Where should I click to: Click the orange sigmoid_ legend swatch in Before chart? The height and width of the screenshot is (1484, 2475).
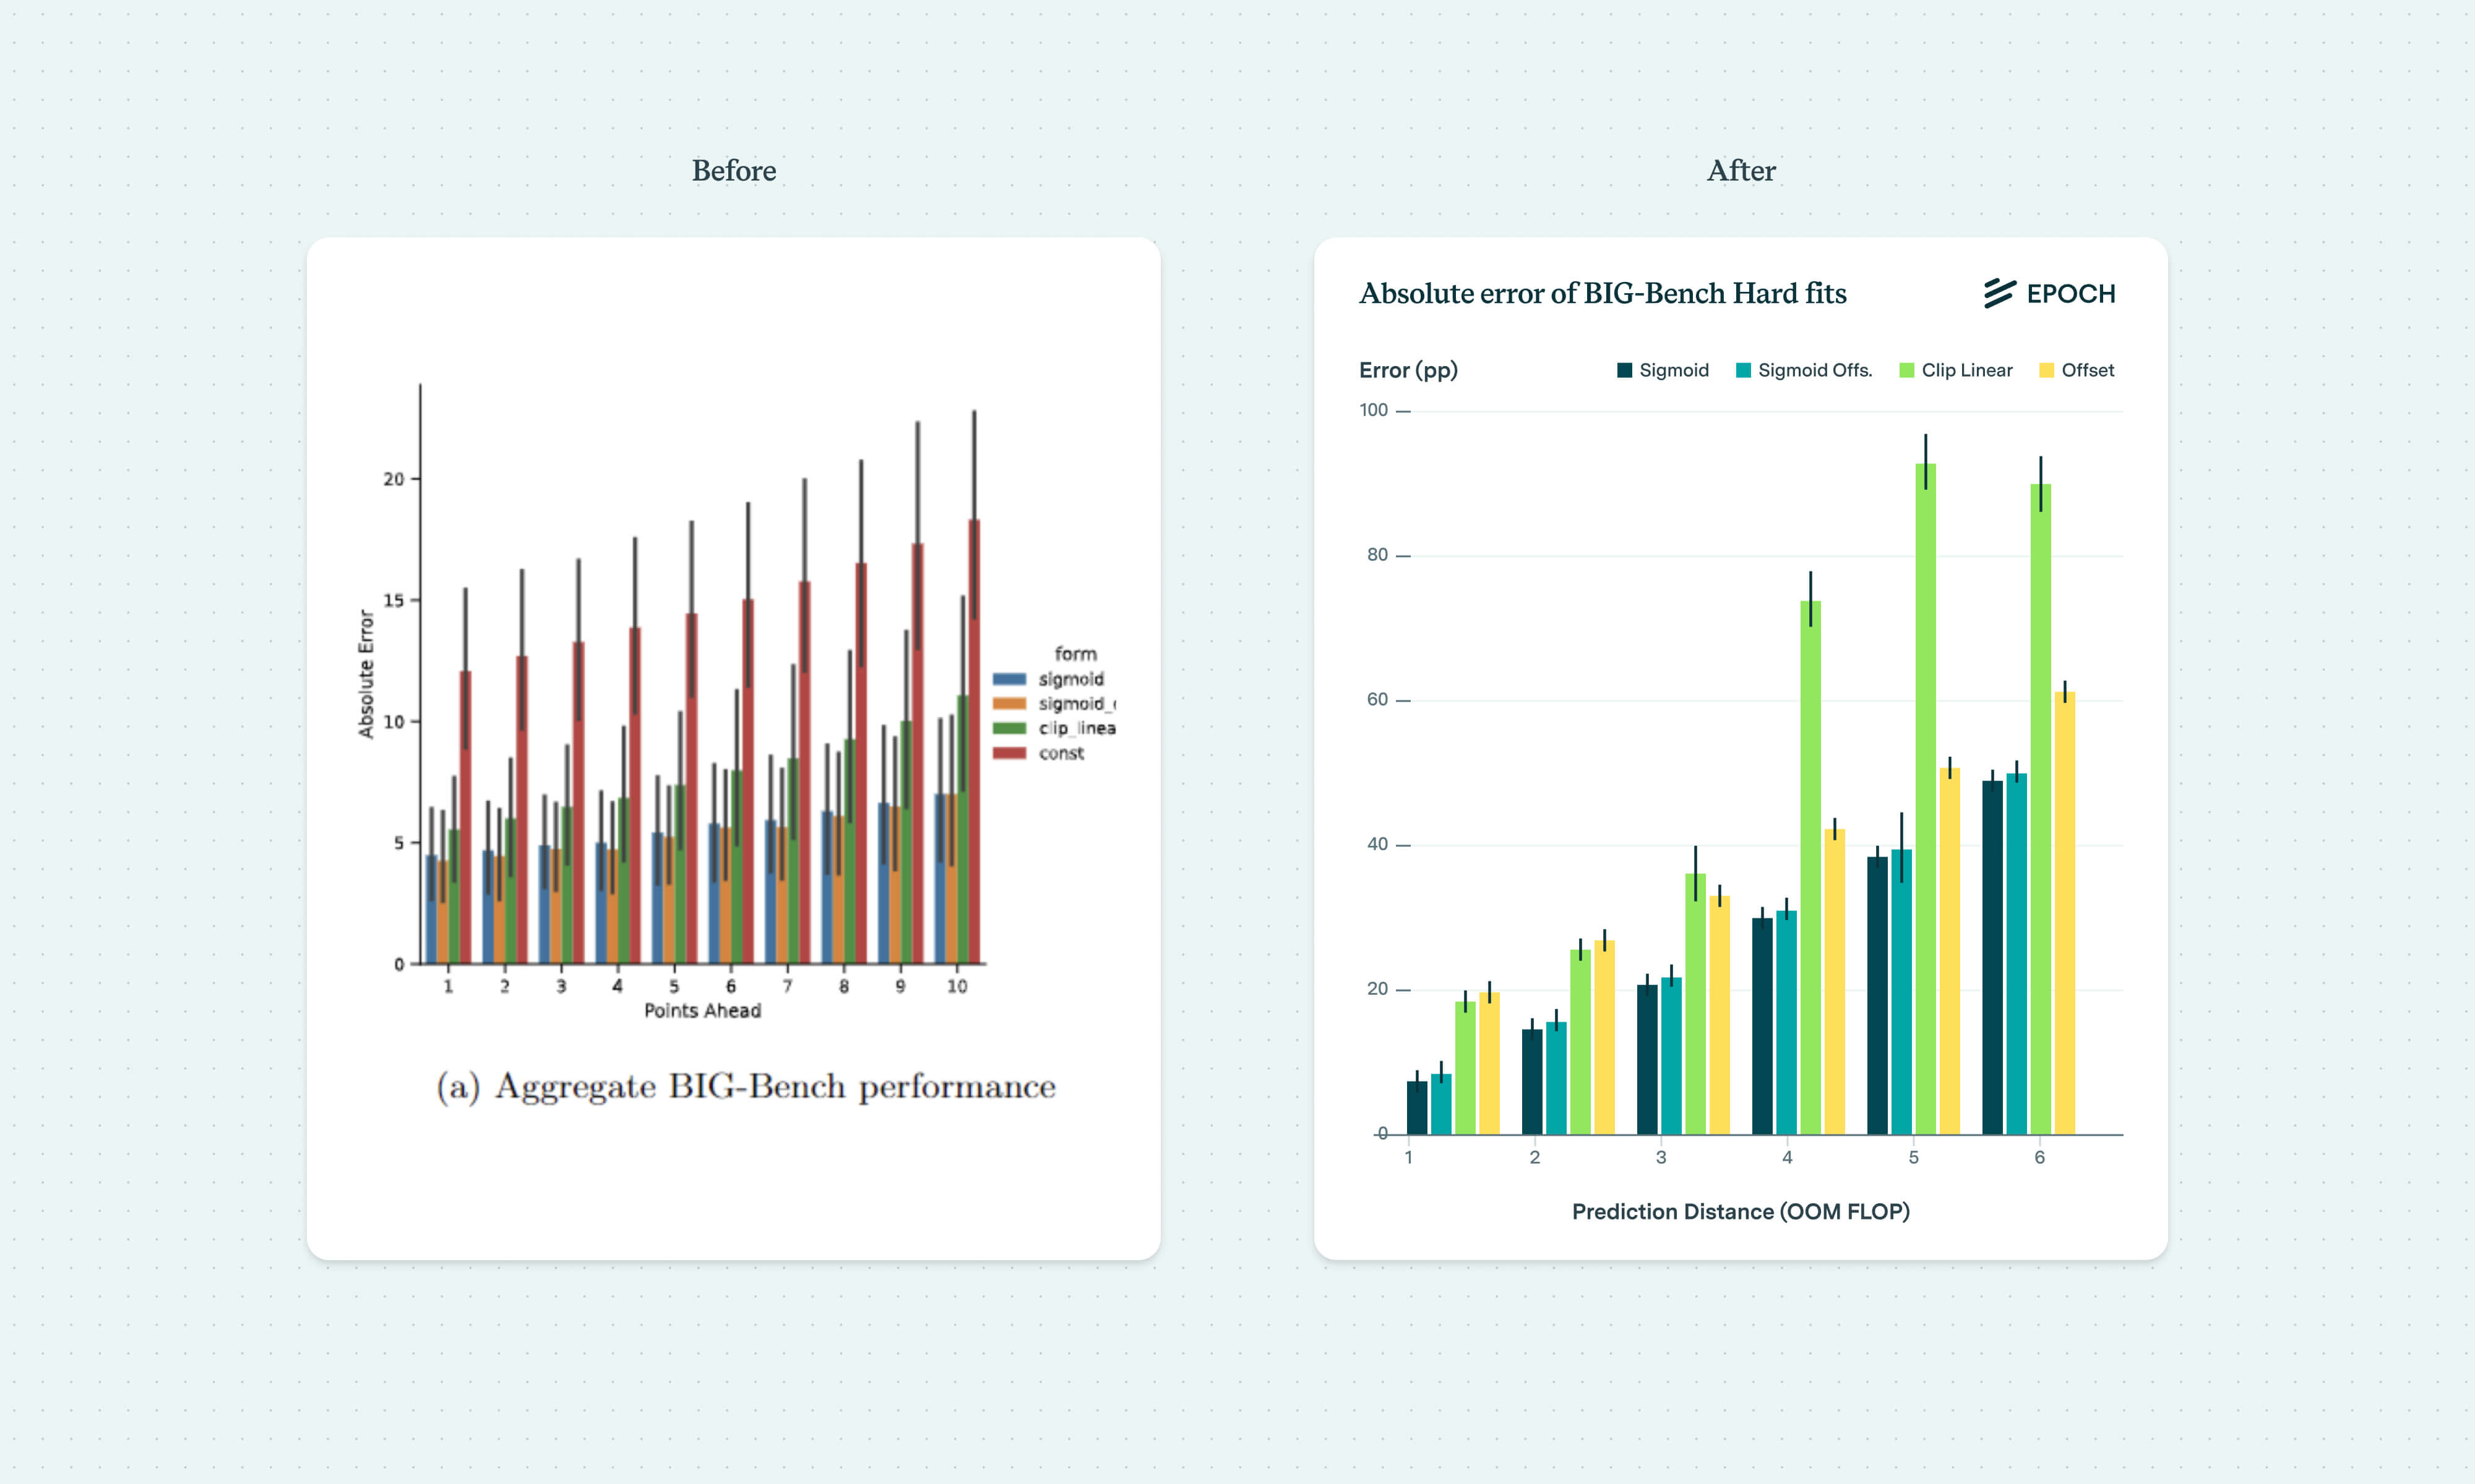[1009, 704]
